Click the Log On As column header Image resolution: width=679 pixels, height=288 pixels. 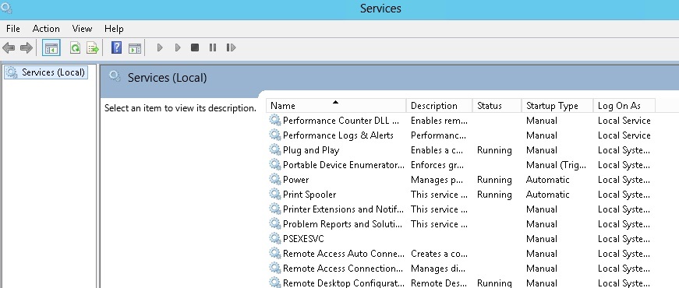[624, 106]
